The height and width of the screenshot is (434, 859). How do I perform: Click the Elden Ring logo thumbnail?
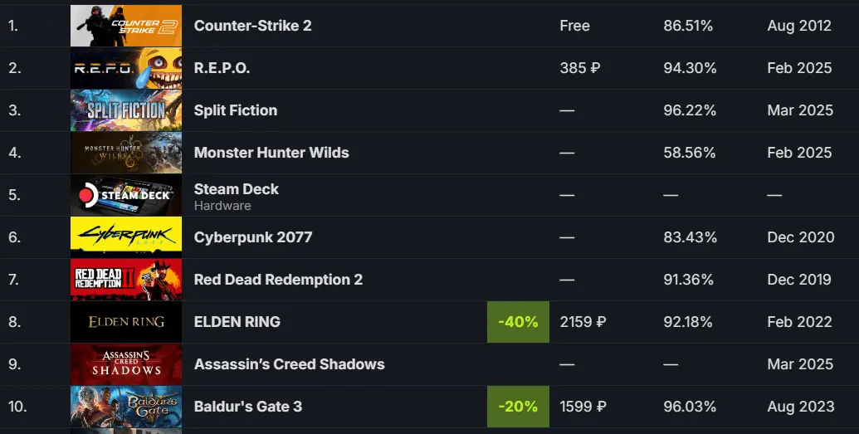[126, 322]
